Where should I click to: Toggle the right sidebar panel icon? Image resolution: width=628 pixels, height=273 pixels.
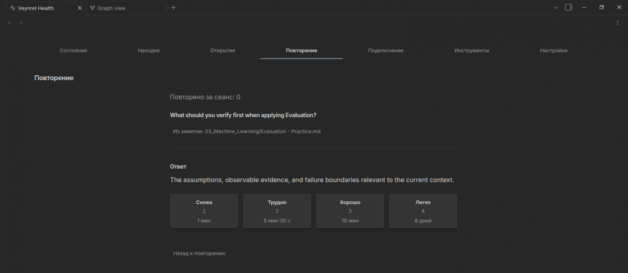click(568, 8)
